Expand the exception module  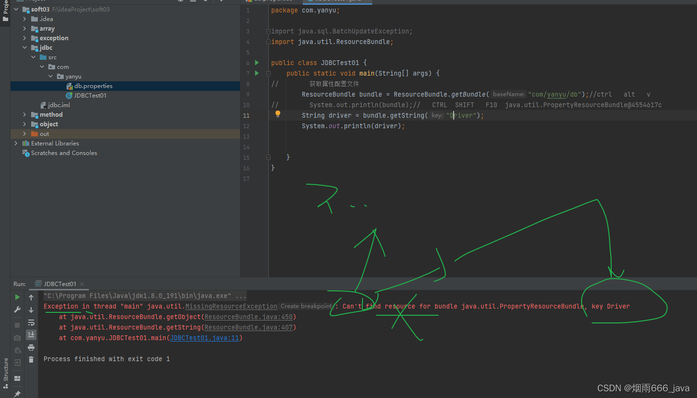click(x=25, y=38)
